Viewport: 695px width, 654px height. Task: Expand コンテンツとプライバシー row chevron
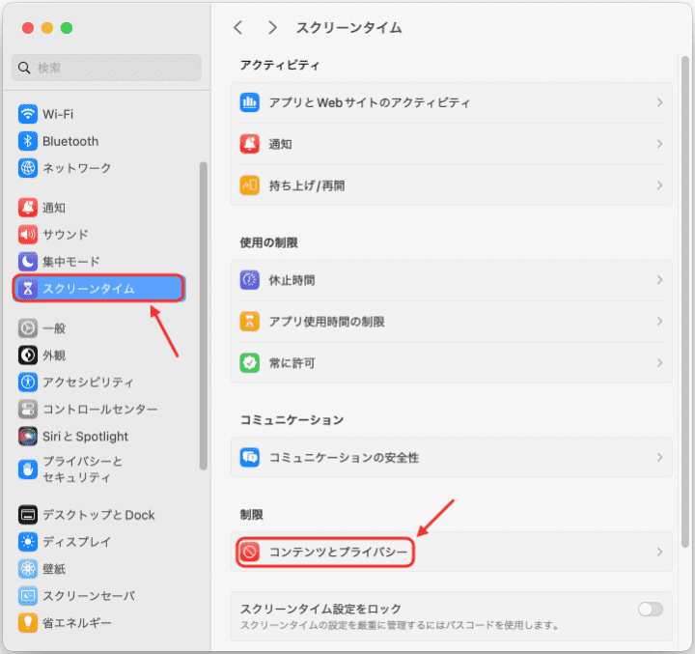coord(659,552)
